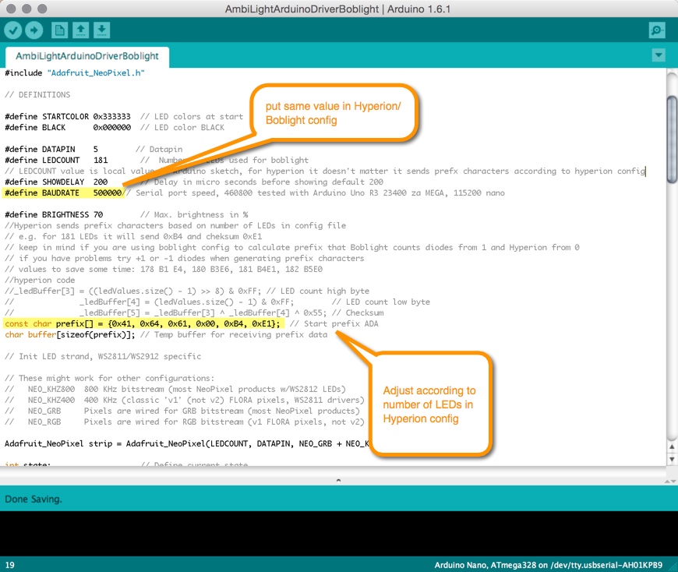This screenshot has height=572, width=678.
Task: Open the Serial Monitor magnifier icon
Action: (657, 30)
